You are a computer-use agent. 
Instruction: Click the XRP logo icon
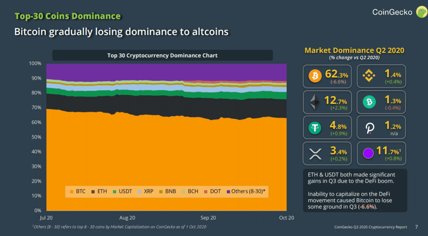pos(315,153)
